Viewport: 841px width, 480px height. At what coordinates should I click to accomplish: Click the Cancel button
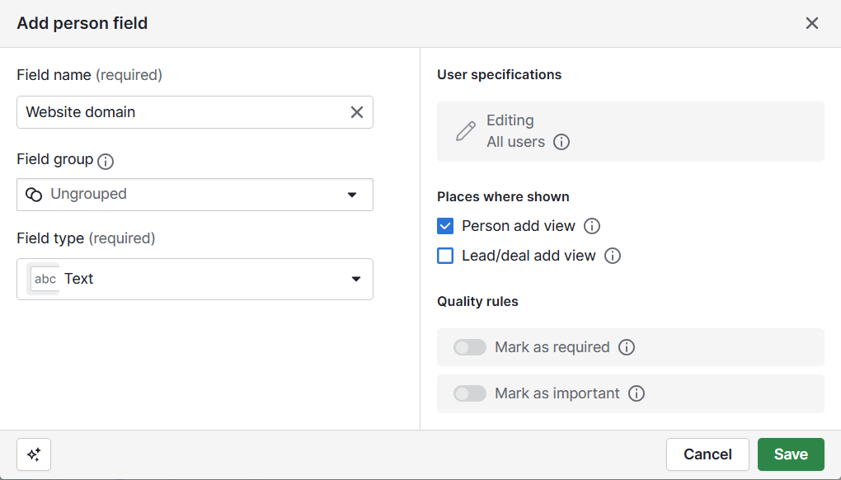click(x=707, y=454)
